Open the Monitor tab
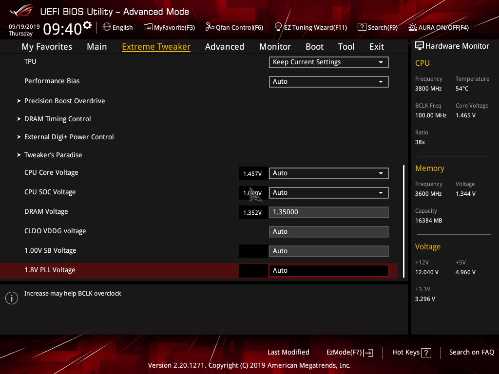The image size is (499, 374). (275, 47)
